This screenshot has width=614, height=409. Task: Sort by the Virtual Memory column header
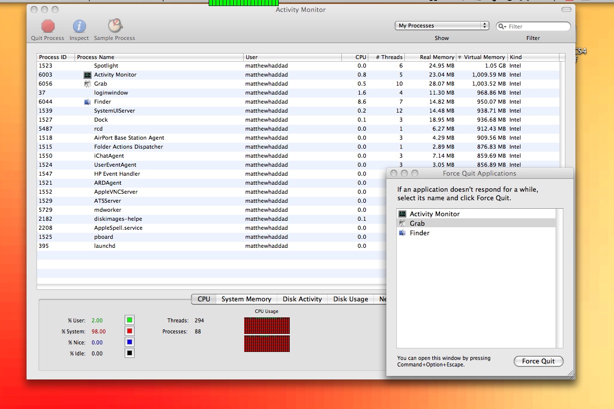point(481,57)
